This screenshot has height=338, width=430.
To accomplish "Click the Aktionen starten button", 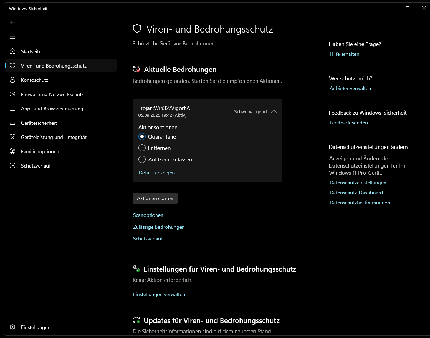I will click(x=155, y=198).
